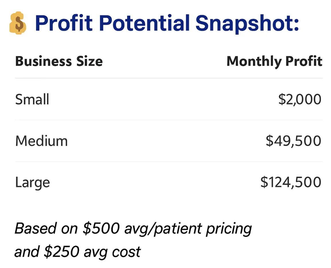
Task: Click the $500 figure in the footnote
Action: pos(101,228)
